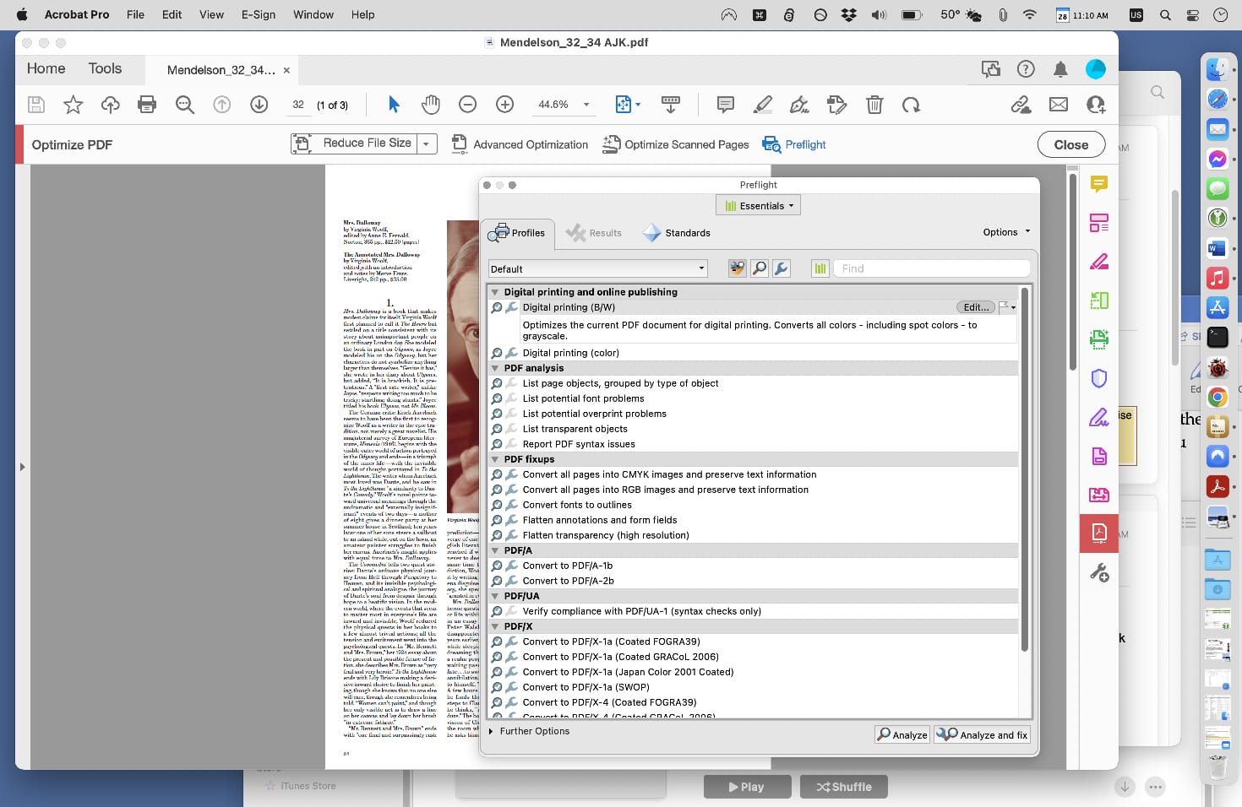Open the Home tab
This screenshot has width=1242, height=807.
(x=46, y=69)
